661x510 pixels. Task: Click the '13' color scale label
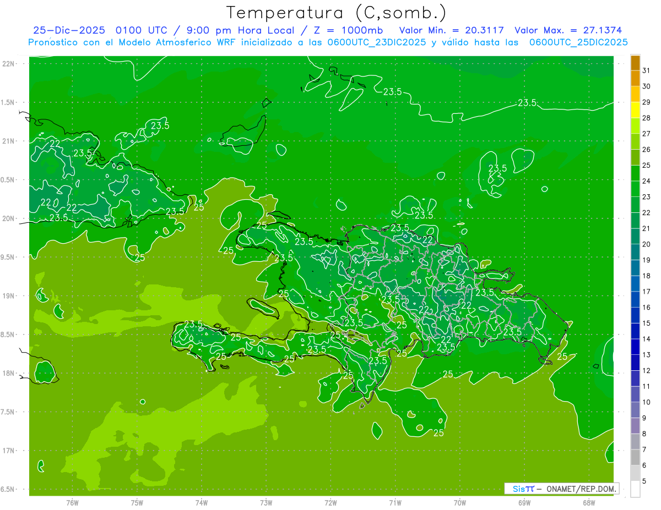(x=647, y=355)
